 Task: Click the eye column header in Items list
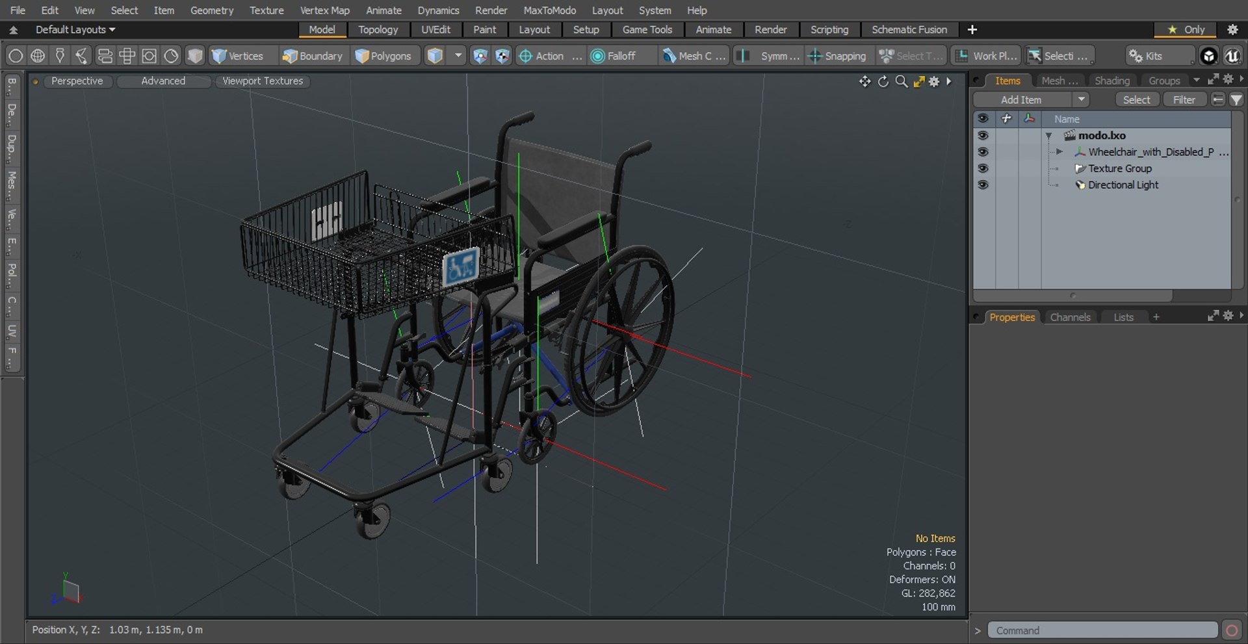(983, 118)
